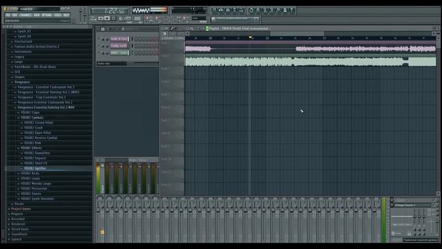Click the playhead marker in playlist ruler
This screenshot has width=442, height=249.
point(250,37)
